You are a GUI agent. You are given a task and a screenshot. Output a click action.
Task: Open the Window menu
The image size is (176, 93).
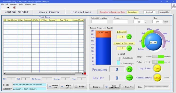pyautogui.click(x=27, y=4)
